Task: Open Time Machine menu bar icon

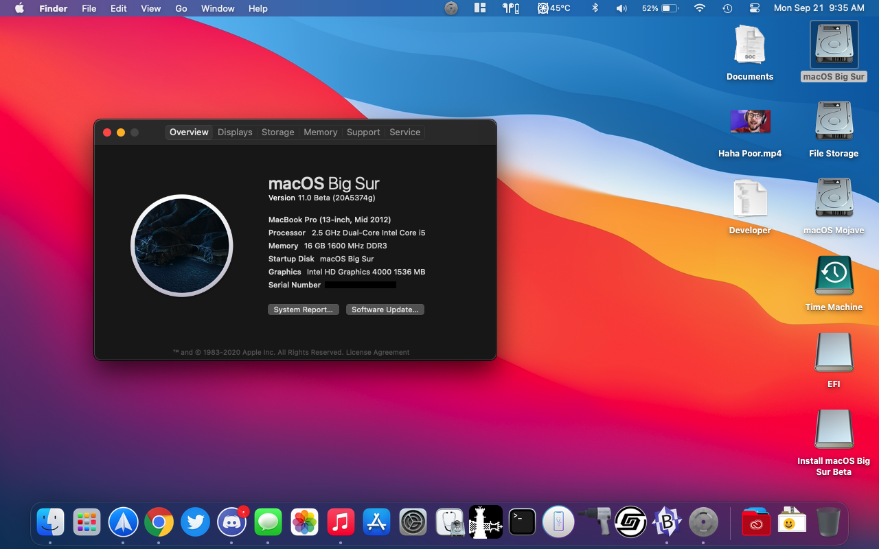Action: pyautogui.click(x=727, y=8)
